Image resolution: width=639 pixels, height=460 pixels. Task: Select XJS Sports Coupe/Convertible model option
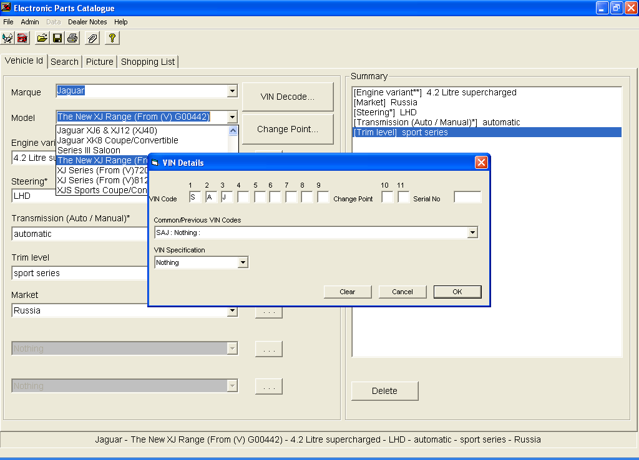(103, 190)
